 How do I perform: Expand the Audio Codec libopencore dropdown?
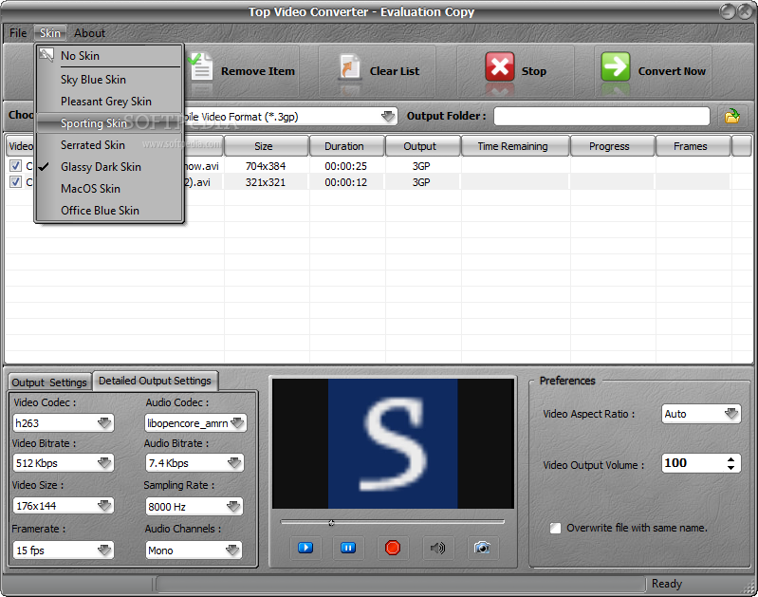click(x=237, y=422)
